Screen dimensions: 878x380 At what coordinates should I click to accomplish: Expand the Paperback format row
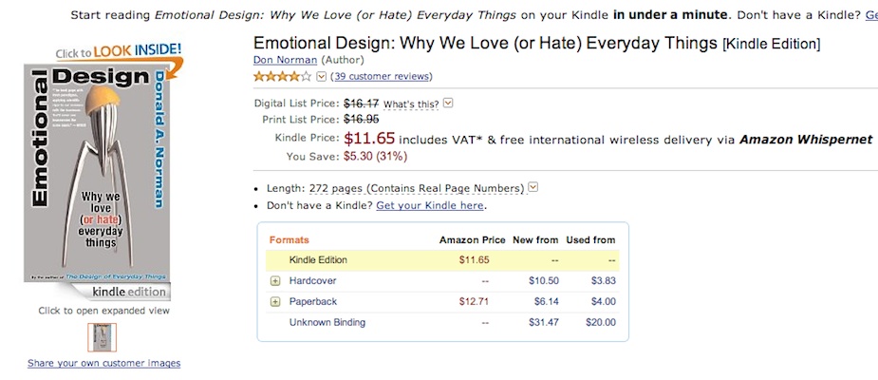pyautogui.click(x=275, y=301)
